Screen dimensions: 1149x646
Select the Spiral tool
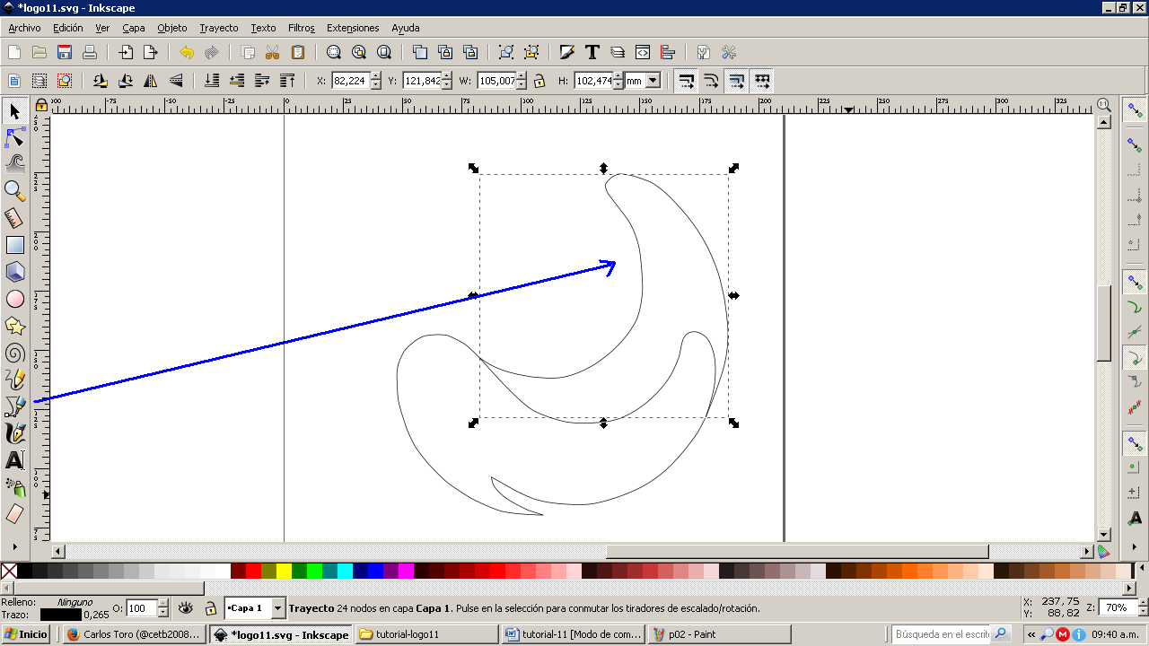tap(14, 353)
